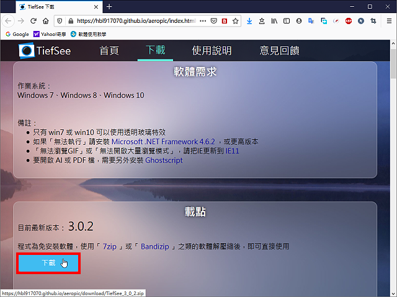Click the round white extension icon
Screen dimensions: 397x297
click(x=336, y=21)
